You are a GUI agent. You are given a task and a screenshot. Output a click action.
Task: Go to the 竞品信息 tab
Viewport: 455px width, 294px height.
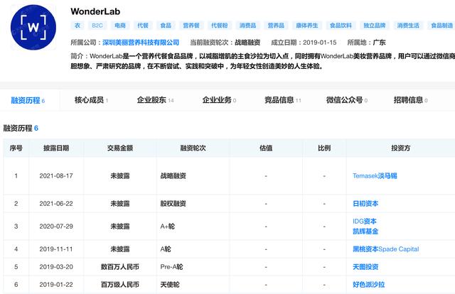283,100
